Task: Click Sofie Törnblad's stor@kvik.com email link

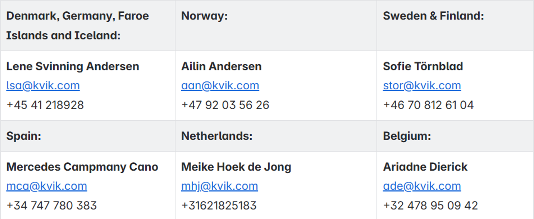Action: click(x=422, y=86)
